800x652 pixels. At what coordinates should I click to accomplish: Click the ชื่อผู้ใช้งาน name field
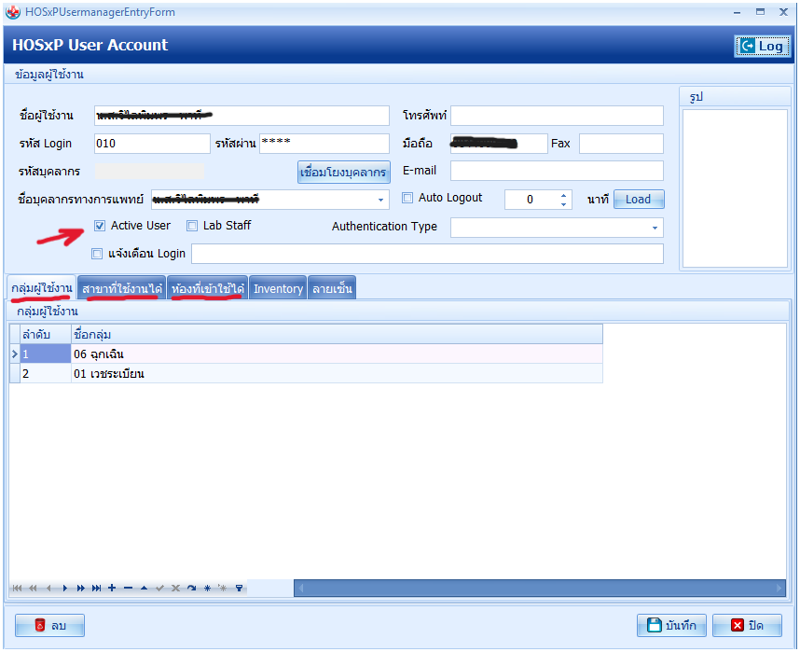coord(241,116)
